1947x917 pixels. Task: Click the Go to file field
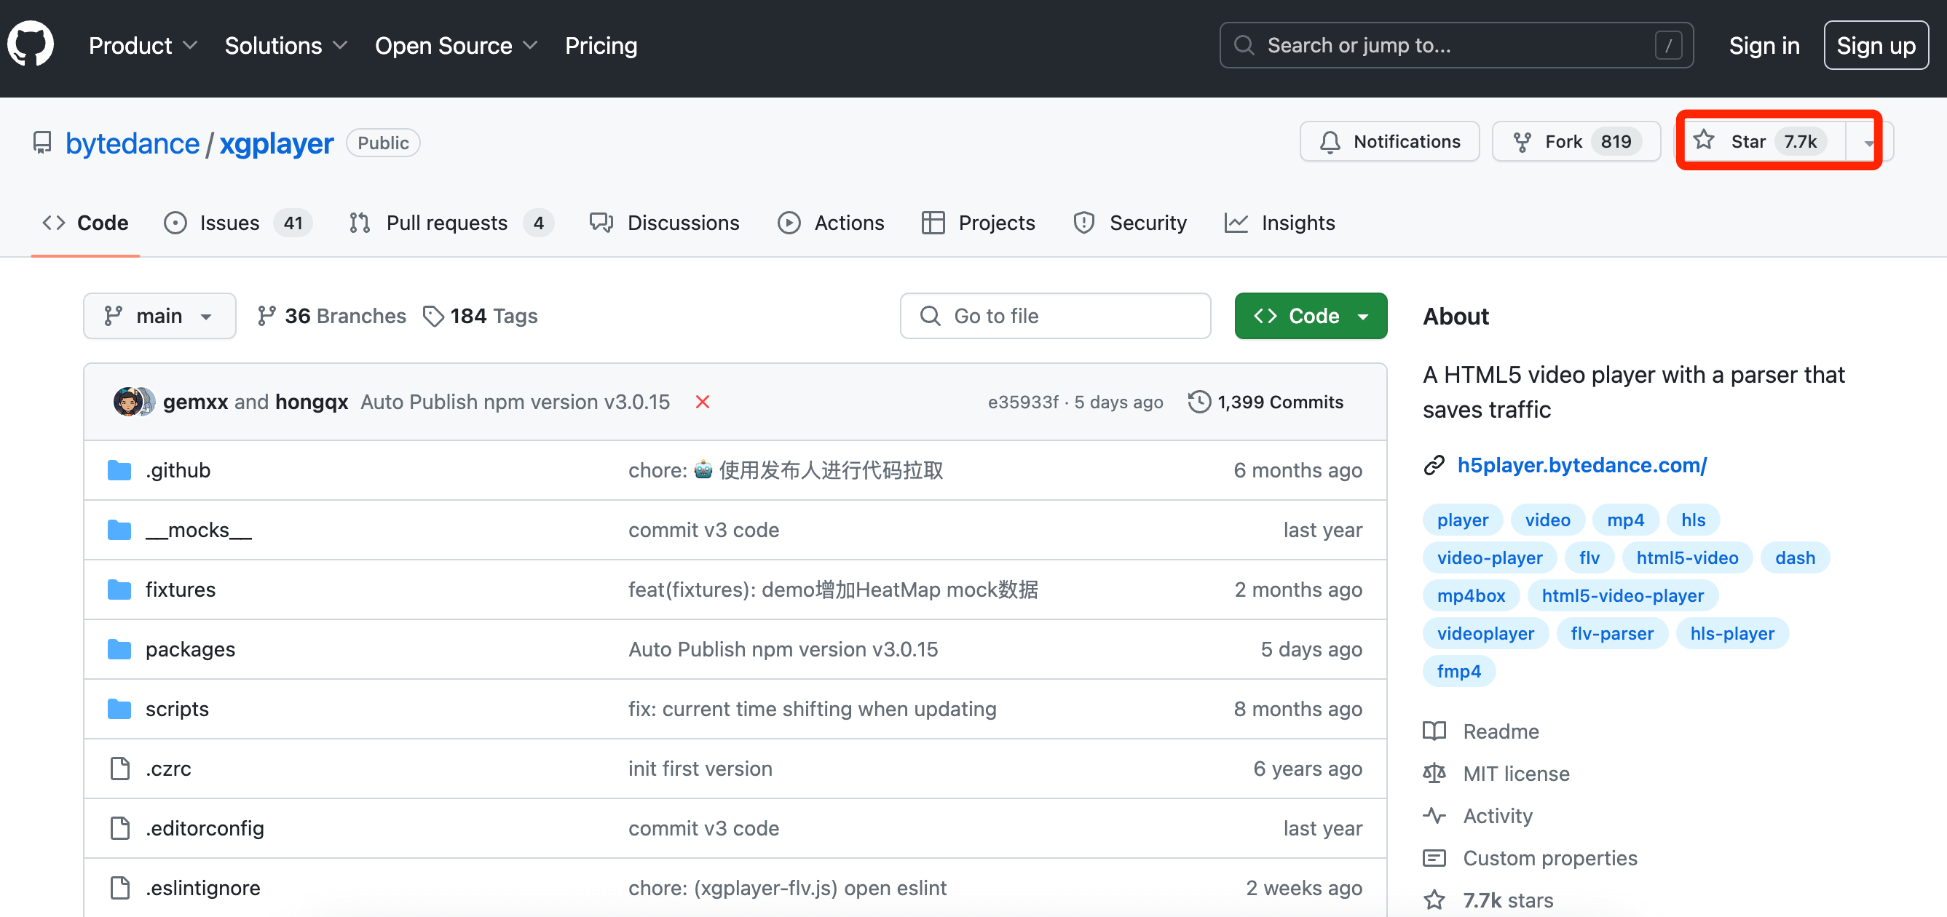(1054, 316)
